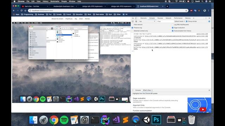Screen dimensions: 225x126
Task: Switch to the Memory tab
Action: (188, 18)
